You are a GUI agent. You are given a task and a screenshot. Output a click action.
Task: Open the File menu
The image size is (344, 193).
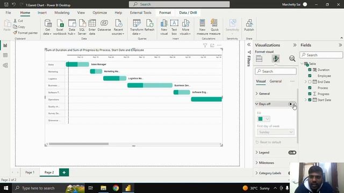pyautogui.click(x=9, y=13)
